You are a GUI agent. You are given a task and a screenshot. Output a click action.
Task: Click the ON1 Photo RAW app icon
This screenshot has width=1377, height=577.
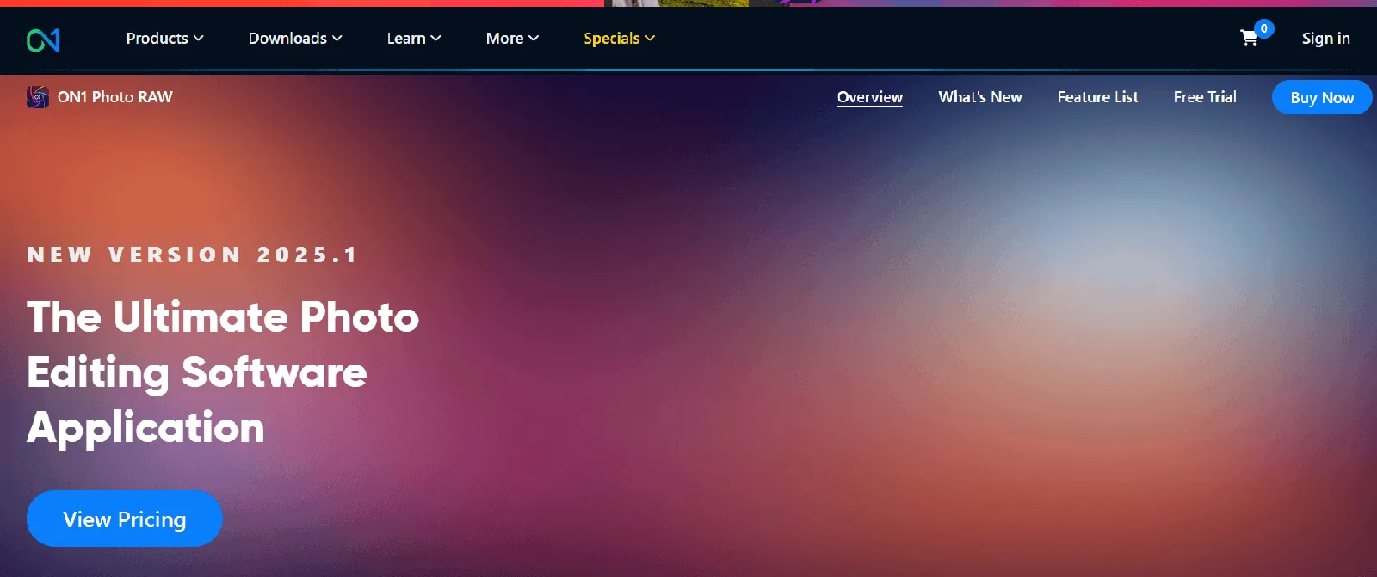tap(38, 97)
